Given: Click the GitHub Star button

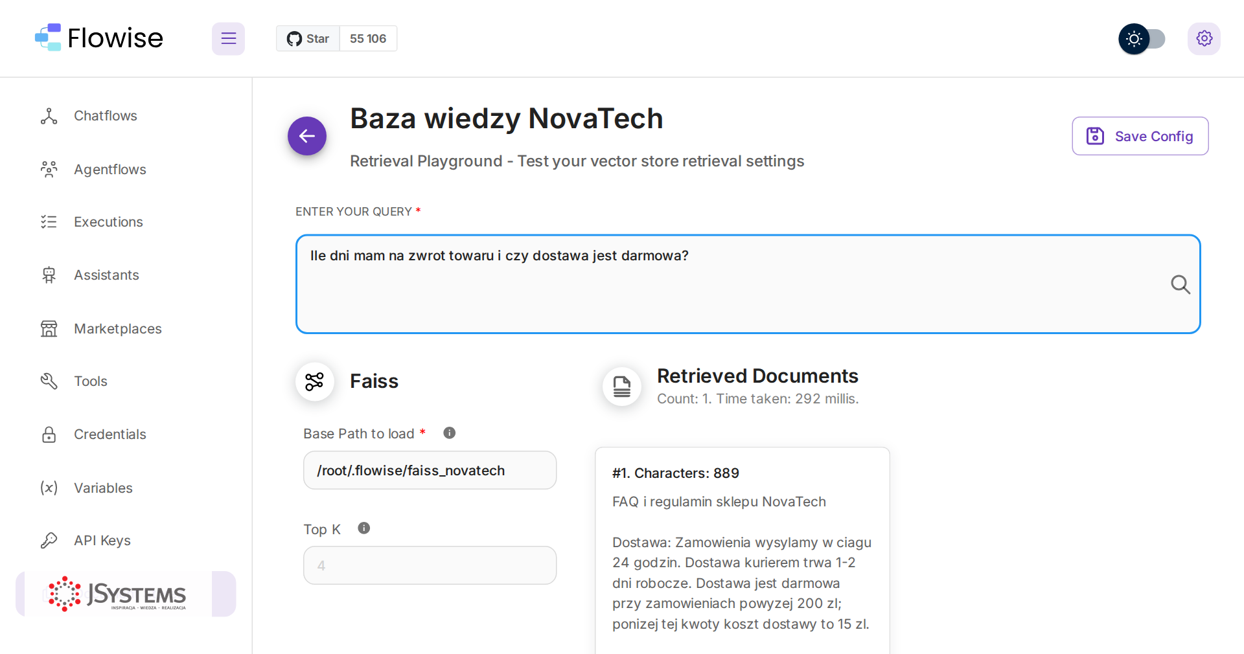Looking at the screenshot, I should (x=308, y=39).
